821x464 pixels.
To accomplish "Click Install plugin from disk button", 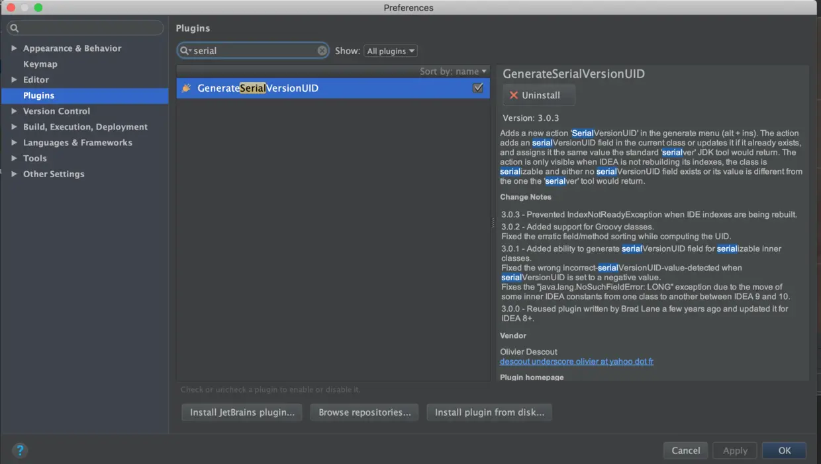I will [x=489, y=412].
